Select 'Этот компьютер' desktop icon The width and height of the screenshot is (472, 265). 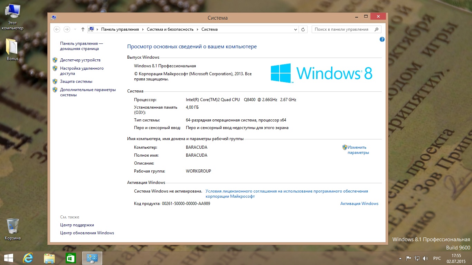pos(12,17)
